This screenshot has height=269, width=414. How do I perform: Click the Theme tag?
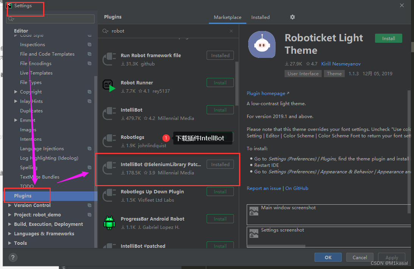334,74
